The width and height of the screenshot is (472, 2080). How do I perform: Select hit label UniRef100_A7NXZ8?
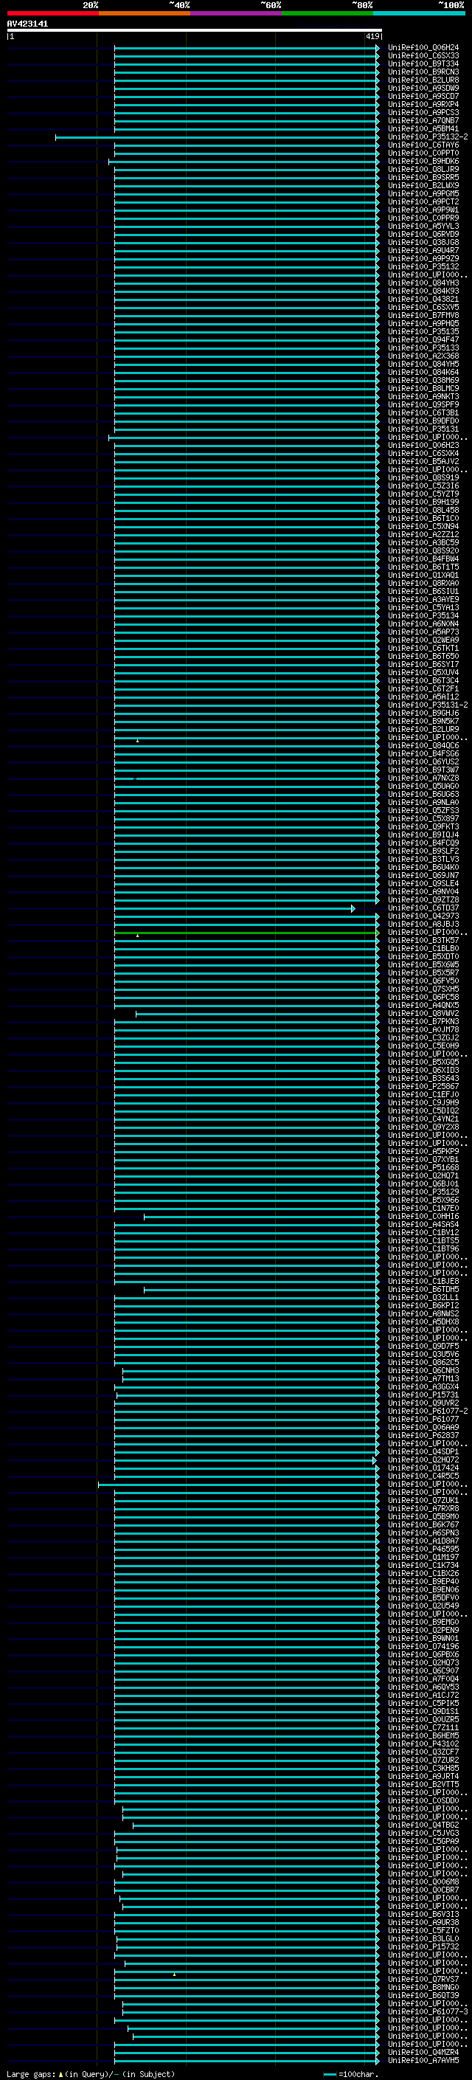pyautogui.click(x=423, y=778)
